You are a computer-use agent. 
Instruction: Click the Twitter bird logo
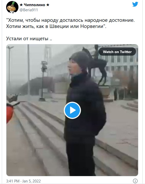pos(135,4)
